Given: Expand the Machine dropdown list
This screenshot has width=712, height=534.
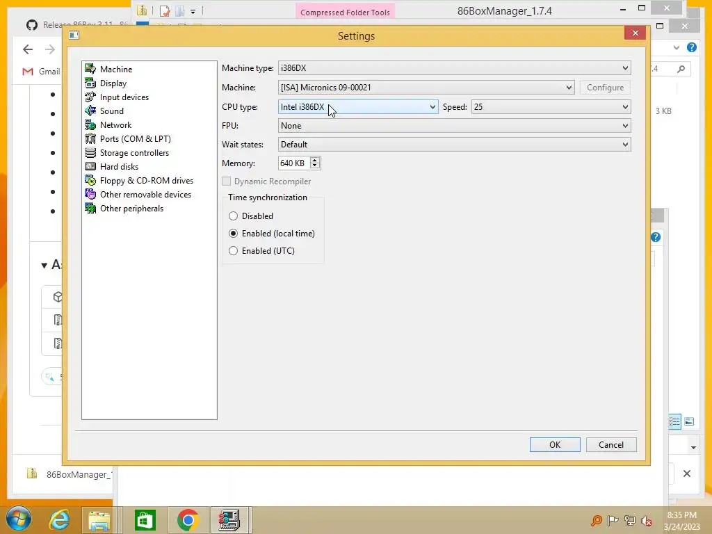Looking at the screenshot, I should [569, 87].
